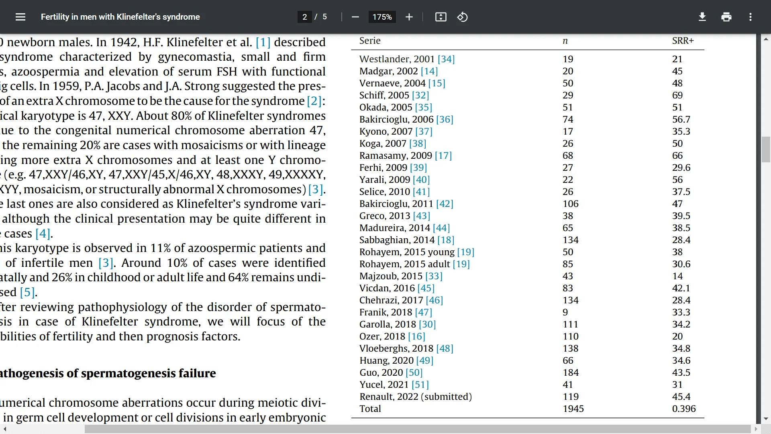Screen dimensions: 771x434
Task: Click the scroll left arrow
Action: [4, 429]
